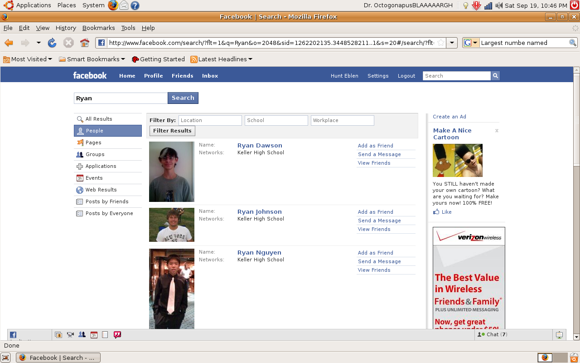
Task: Open the video camera icon in bottom bar
Action: [70, 334]
